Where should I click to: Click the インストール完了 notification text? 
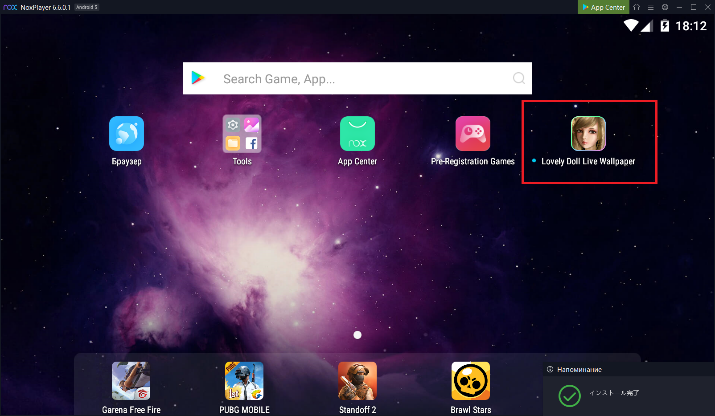click(614, 393)
